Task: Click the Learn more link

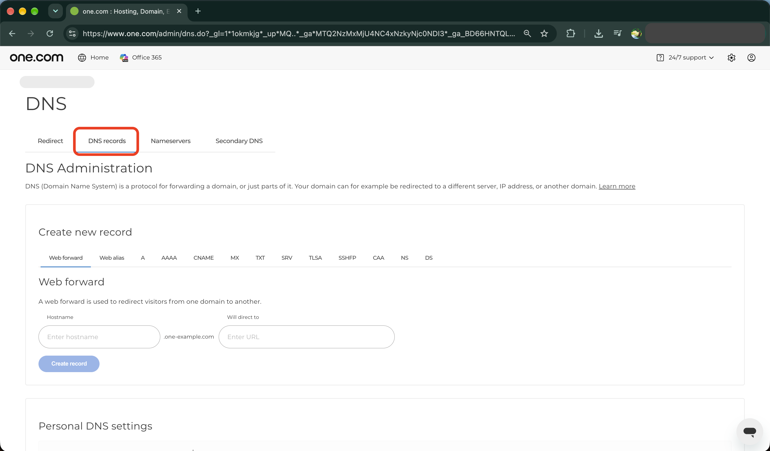Action: 617,186
